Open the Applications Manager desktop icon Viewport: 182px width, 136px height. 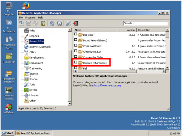point(9,77)
